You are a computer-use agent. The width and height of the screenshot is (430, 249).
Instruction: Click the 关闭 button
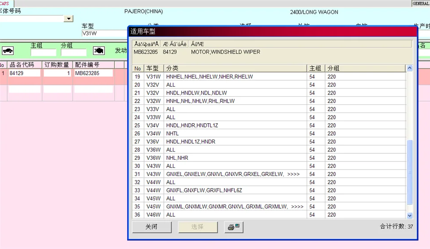click(152, 227)
